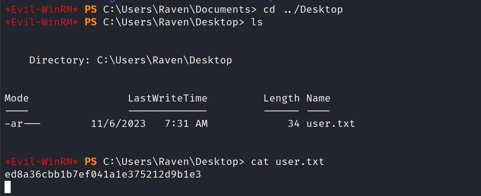
Task: Click the blinking terminal cursor block
Action: [x=8, y=187]
